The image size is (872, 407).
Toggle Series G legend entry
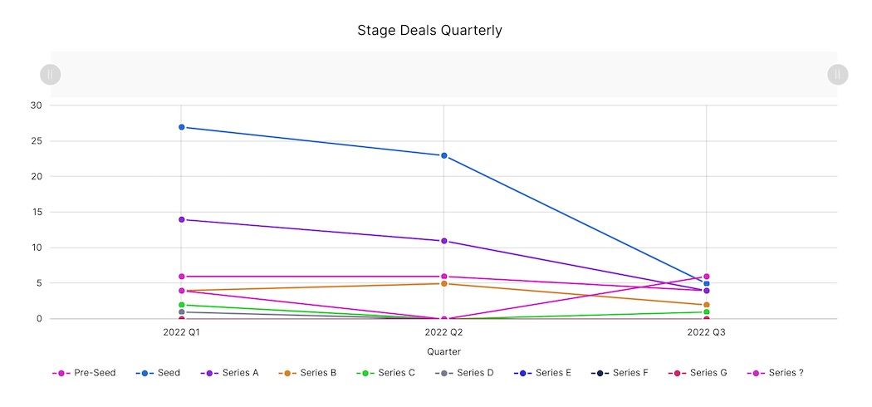click(x=698, y=373)
